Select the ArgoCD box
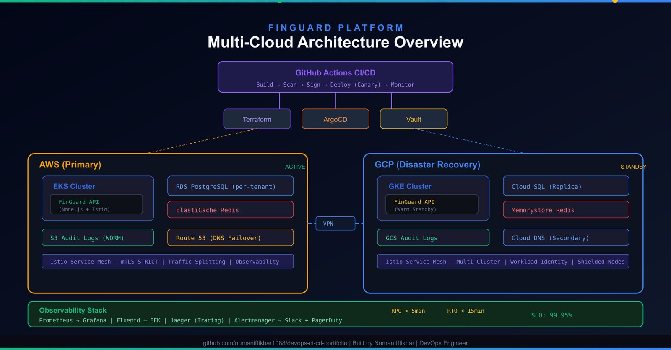Screen dimensions: 671x350 coord(335,119)
